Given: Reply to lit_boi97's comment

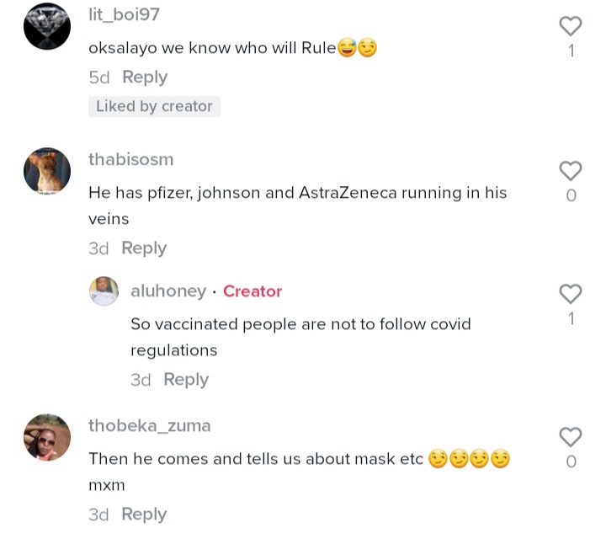Looking at the screenshot, I should pyautogui.click(x=145, y=77).
